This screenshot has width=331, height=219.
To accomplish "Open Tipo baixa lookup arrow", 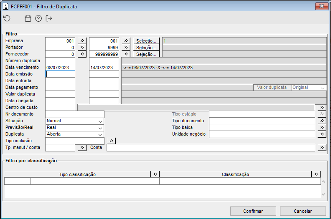I will (x=322, y=128).
